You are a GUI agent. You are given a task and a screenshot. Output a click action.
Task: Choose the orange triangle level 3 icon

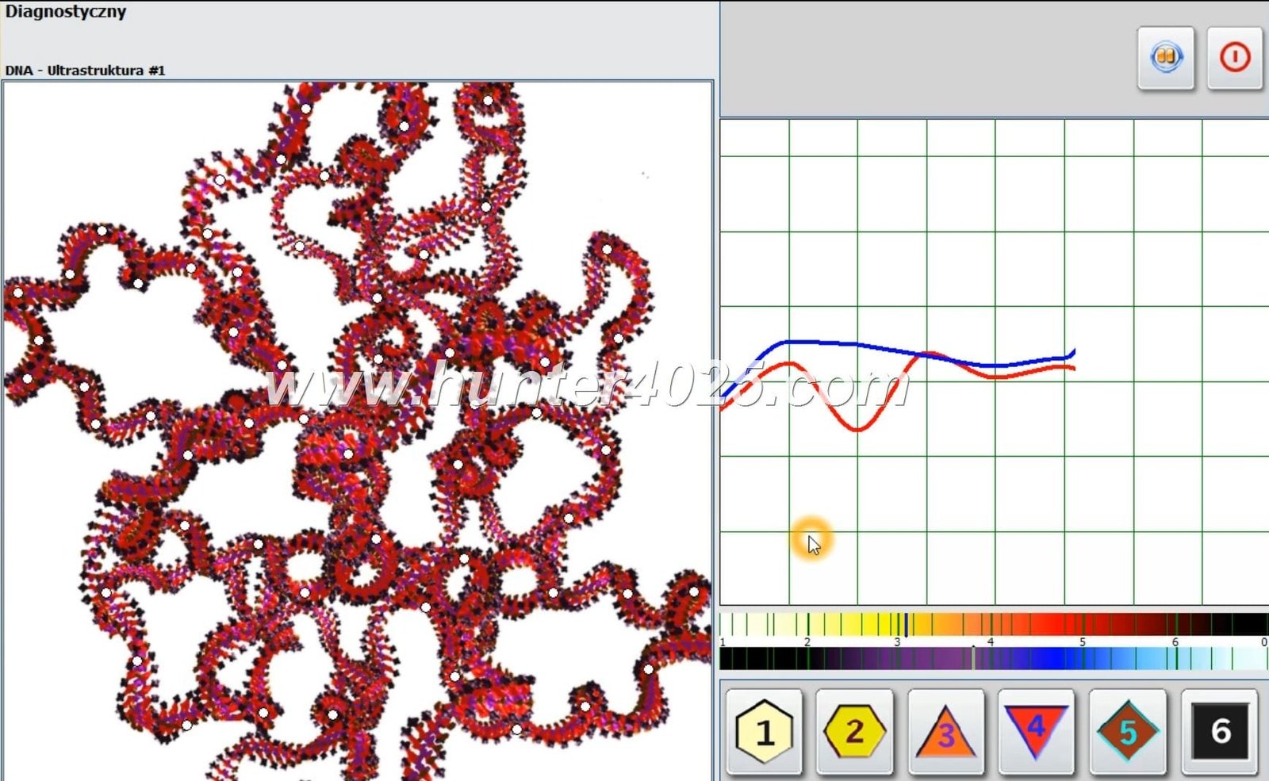click(x=945, y=731)
